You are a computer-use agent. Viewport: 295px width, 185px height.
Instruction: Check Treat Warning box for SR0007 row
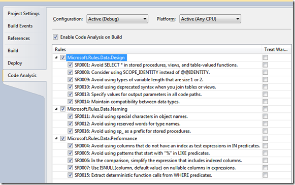click(x=265, y=168)
